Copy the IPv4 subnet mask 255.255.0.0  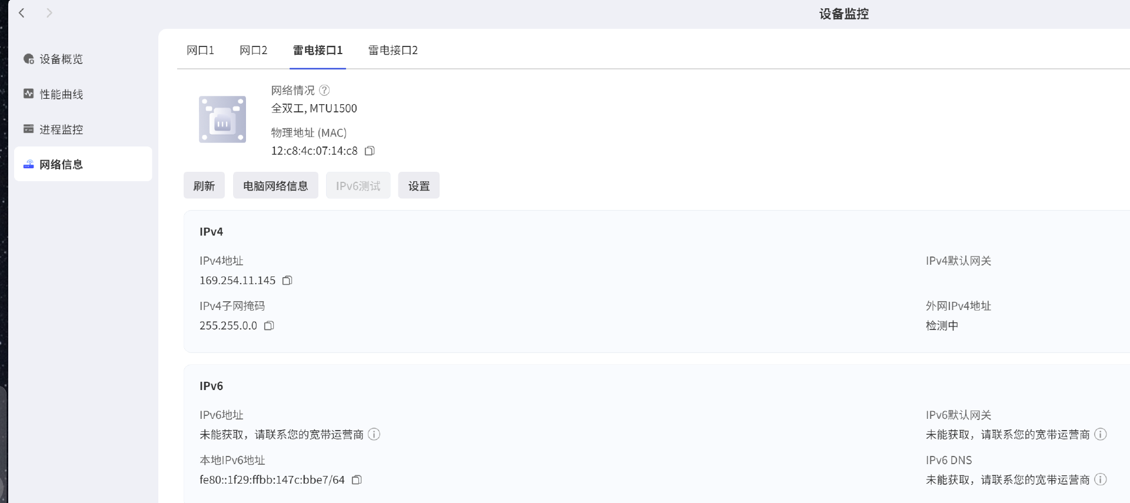[269, 326]
